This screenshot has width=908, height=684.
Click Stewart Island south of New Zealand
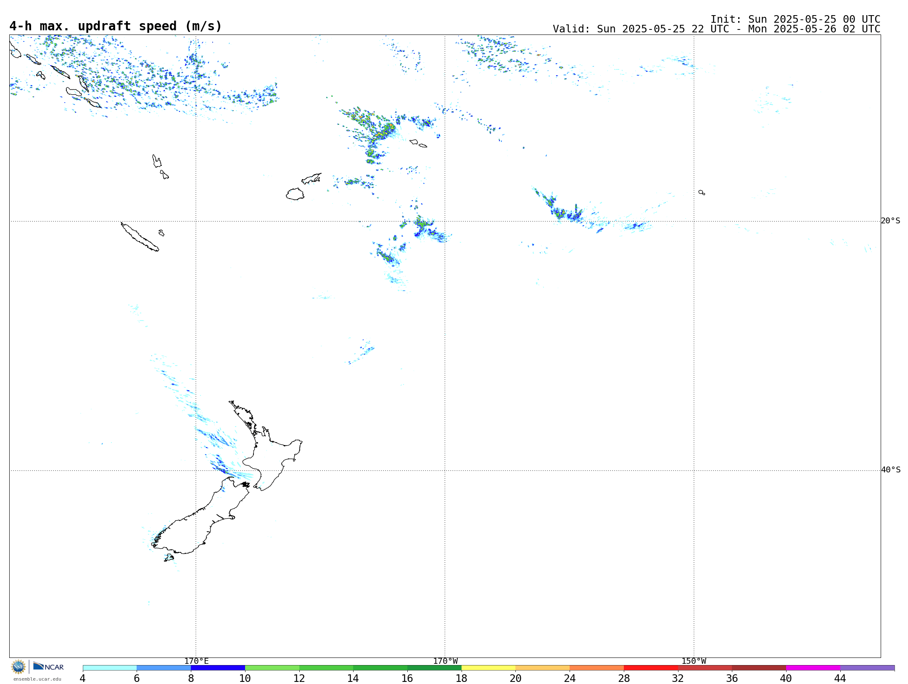coord(169,558)
